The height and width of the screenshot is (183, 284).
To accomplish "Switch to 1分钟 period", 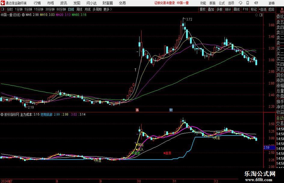I will (x=19, y=9).
